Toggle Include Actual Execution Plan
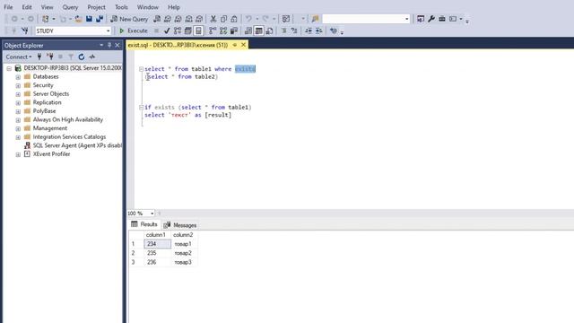Screen dimensions: 574x323 click(x=213, y=31)
